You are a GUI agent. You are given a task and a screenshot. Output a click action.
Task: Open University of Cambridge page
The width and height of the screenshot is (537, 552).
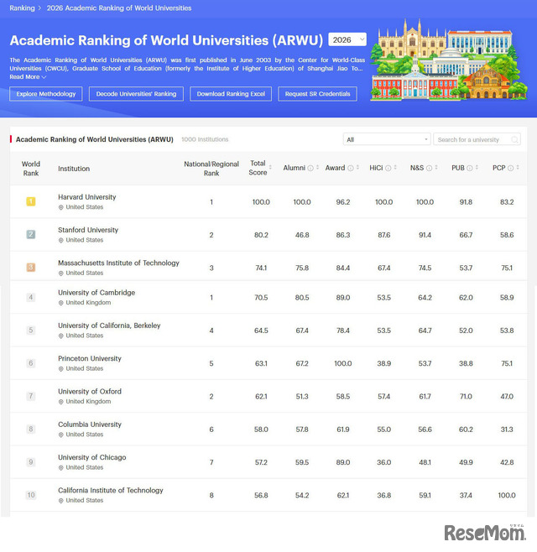pyautogui.click(x=96, y=293)
